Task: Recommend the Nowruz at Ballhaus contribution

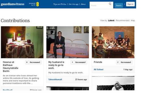Action: pos(35,62)
